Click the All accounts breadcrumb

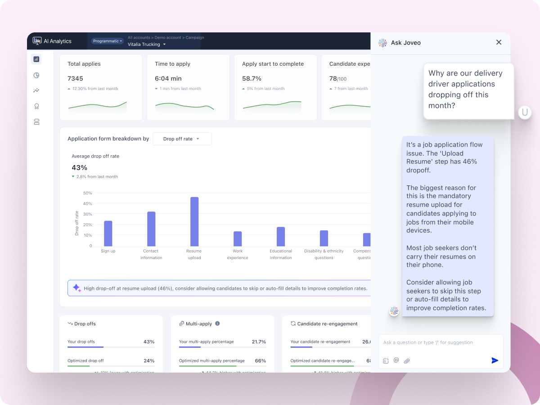(139, 38)
